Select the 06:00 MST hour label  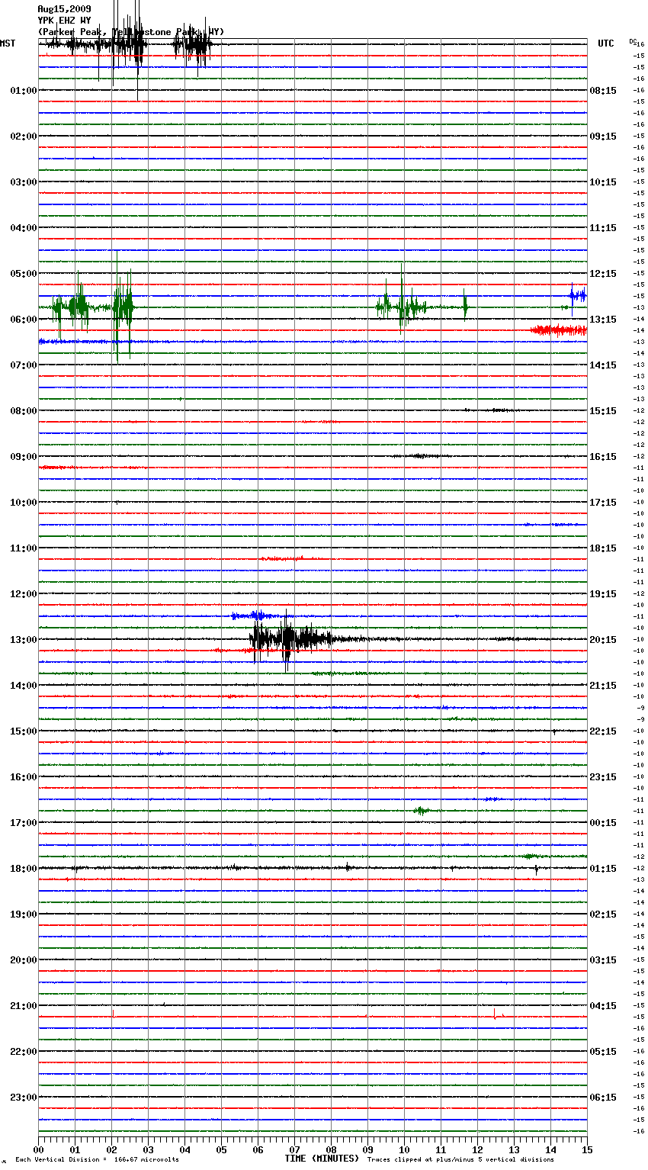click(24, 320)
